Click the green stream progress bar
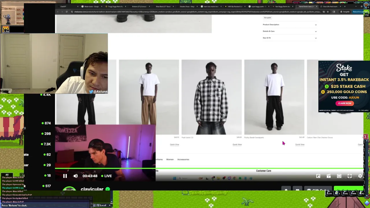This screenshot has width=370, height=208. point(209,168)
